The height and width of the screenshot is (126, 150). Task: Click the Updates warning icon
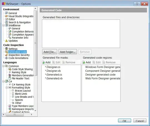click(6, 41)
